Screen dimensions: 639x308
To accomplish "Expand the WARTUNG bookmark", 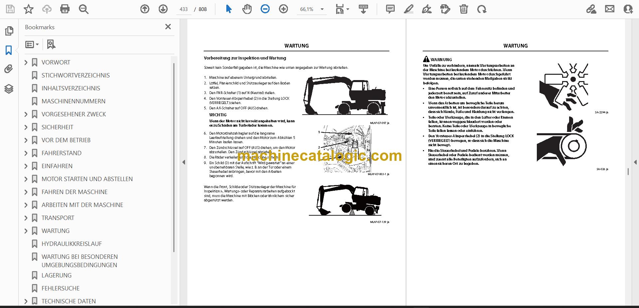I will pyautogui.click(x=26, y=231).
